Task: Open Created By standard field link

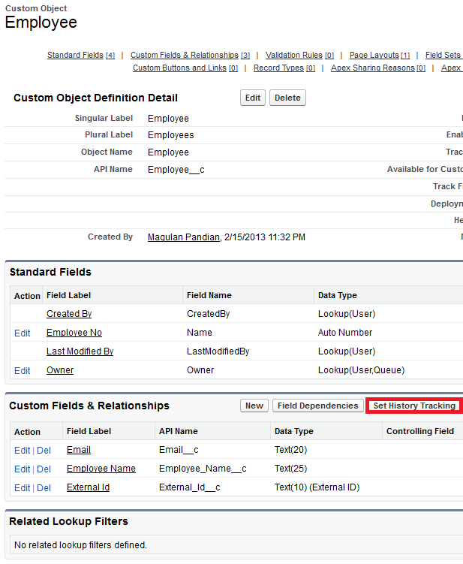Action: (x=69, y=314)
